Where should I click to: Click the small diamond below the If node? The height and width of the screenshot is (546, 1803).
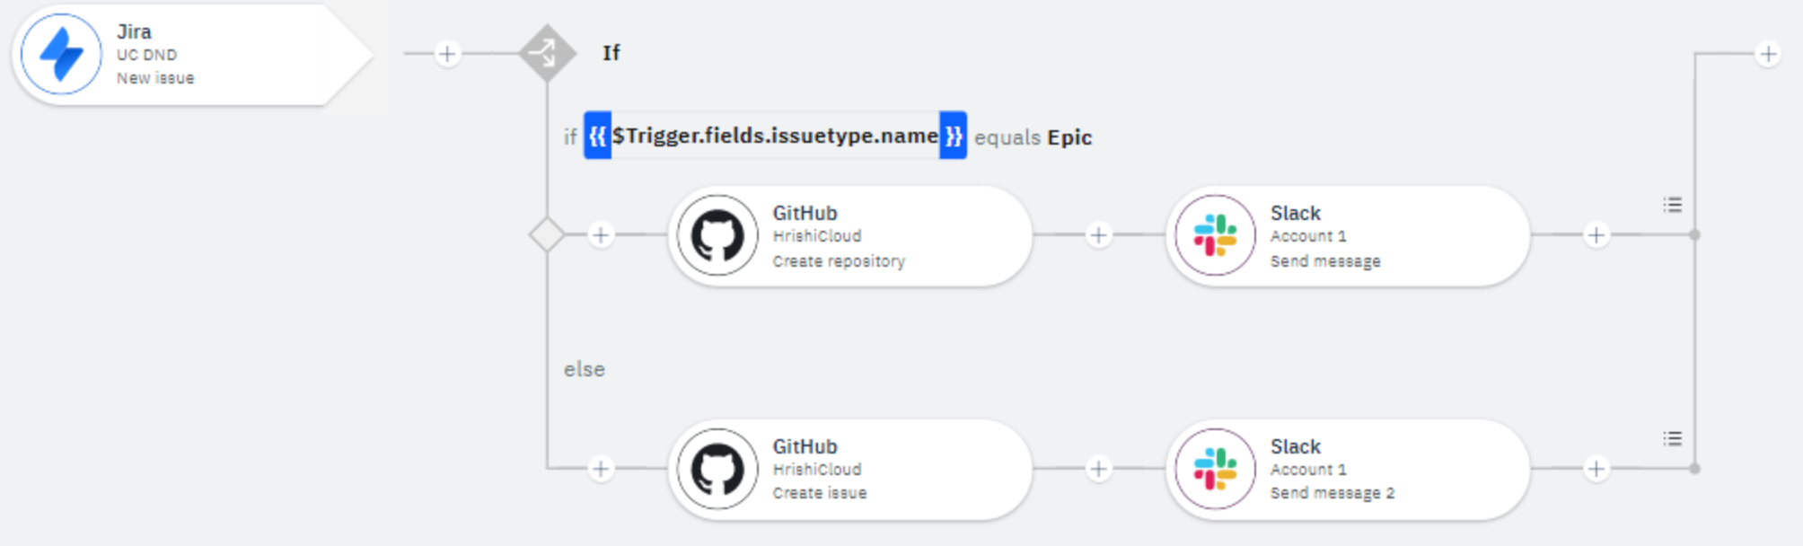coord(548,236)
